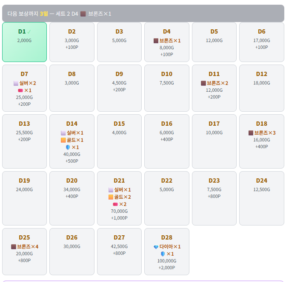Viewport: 289px width, 282px height.
Task: Open the D2 3,000G reward card
Action: (x=72, y=42)
